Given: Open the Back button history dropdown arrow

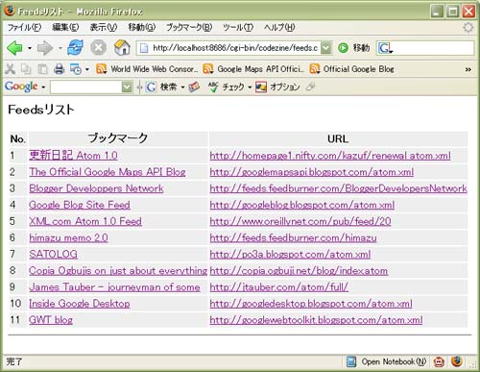Looking at the screenshot, I should (30, 48).
